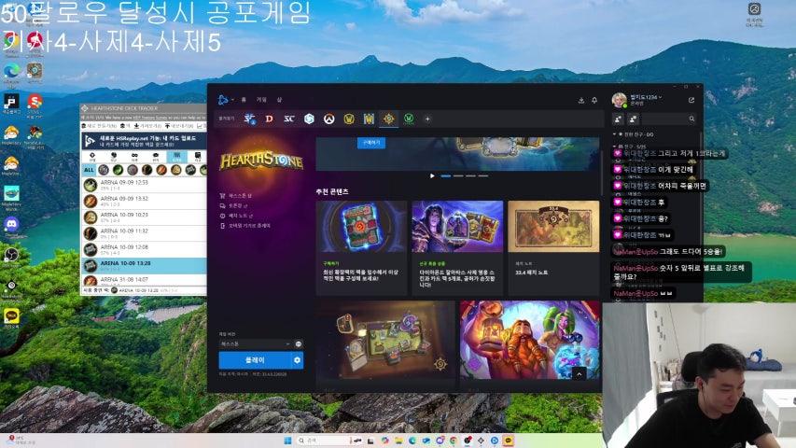The width and height of the screenshot is (796, 448).
Task: Play the banner carousel slideshow
Action: point(432,175)
